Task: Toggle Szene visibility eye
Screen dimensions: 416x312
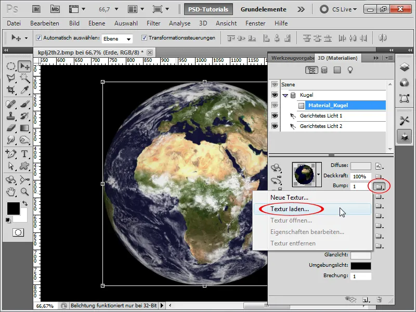Action: [x=275, y=85]
